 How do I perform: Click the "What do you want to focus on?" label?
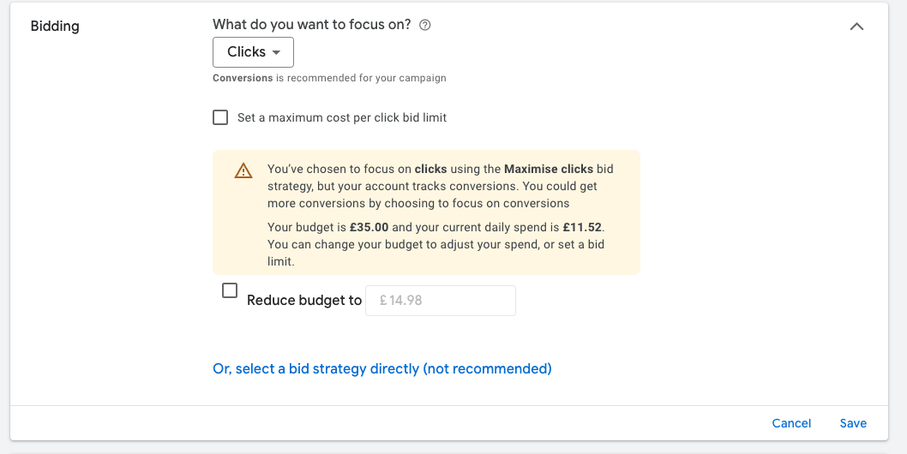[314, 26]
